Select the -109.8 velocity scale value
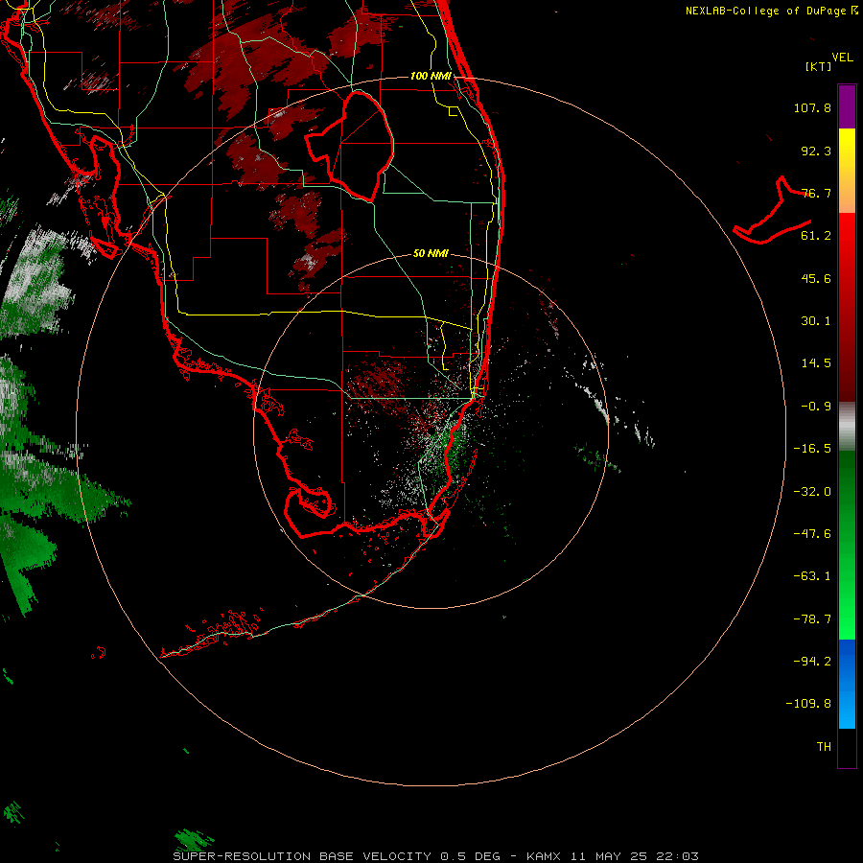 coord(808,704)
